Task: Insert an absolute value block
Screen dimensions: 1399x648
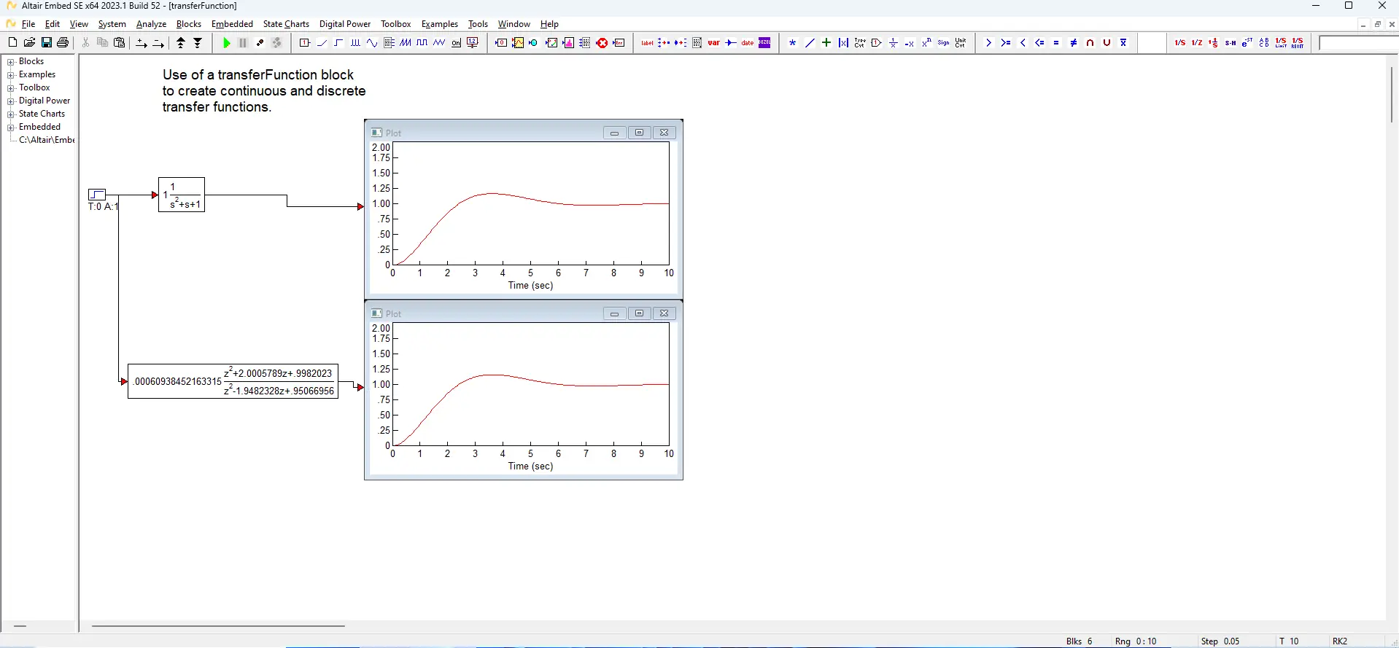Action: coord(843,43)
